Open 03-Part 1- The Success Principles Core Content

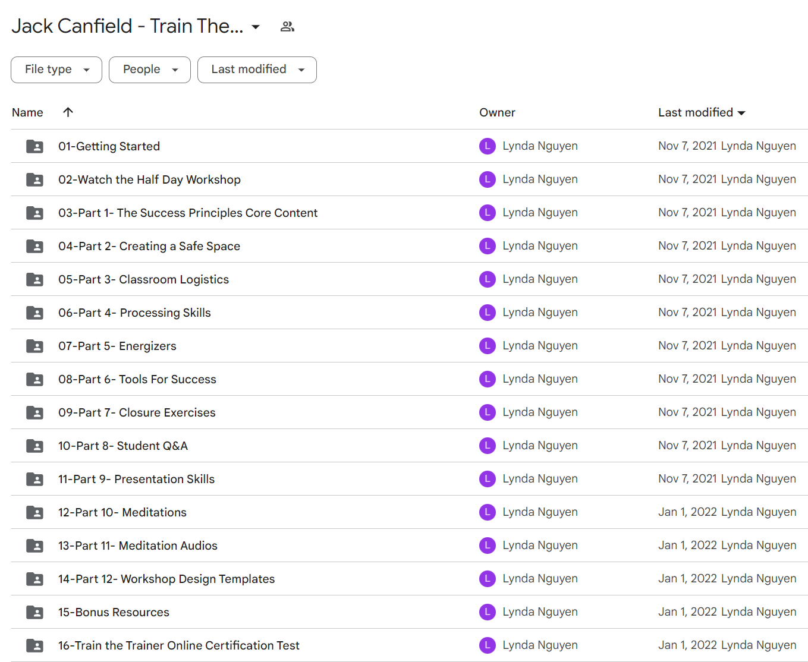(188, 213)
